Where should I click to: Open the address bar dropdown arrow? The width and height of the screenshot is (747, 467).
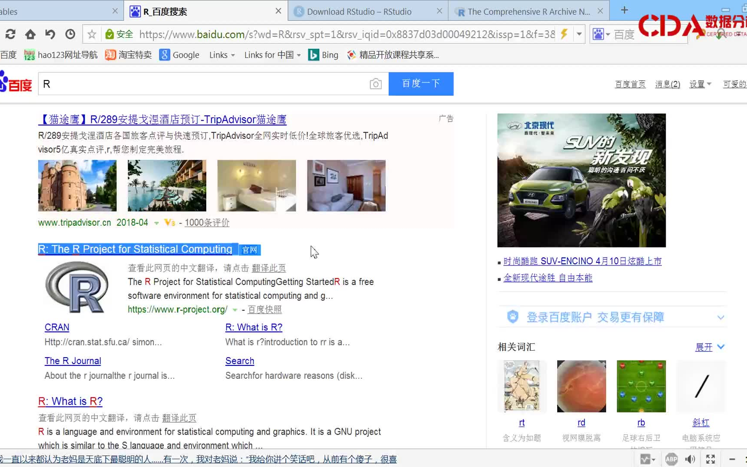[x=579, y=34]
